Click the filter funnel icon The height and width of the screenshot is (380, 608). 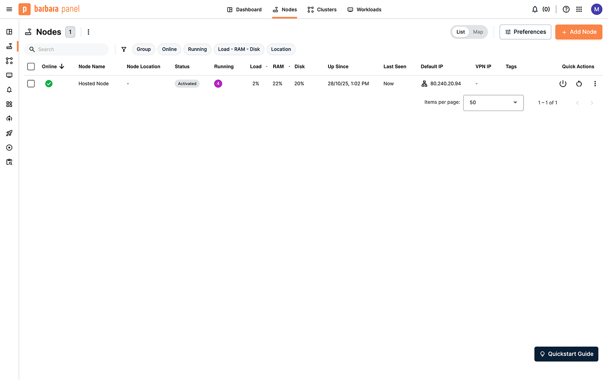tap(124, 49)
